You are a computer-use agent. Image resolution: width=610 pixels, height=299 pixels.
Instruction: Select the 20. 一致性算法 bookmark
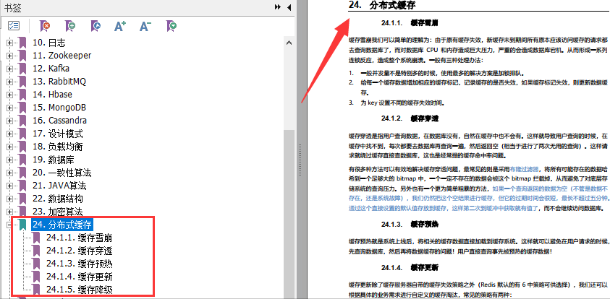point(62,173)
